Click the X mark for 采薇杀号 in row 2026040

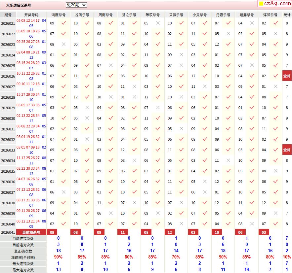(181, 224)
